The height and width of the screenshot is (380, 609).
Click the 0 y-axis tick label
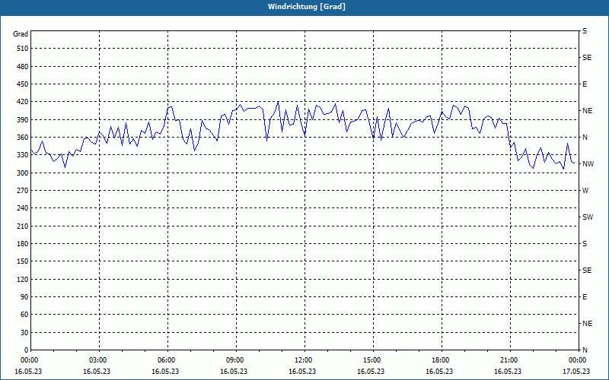[27, 350]
